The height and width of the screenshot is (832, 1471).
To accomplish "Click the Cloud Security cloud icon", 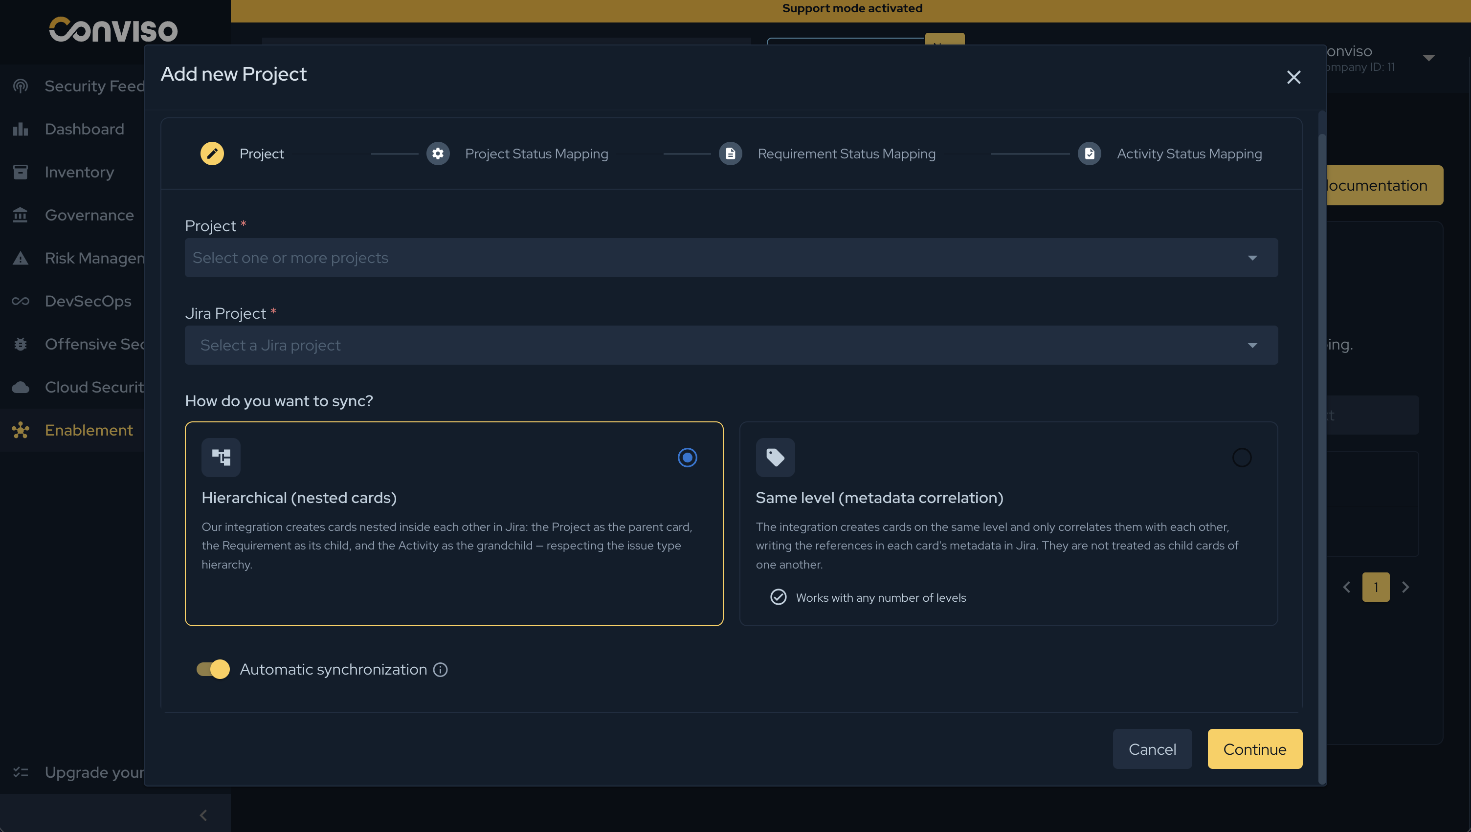I will [21, 388].
